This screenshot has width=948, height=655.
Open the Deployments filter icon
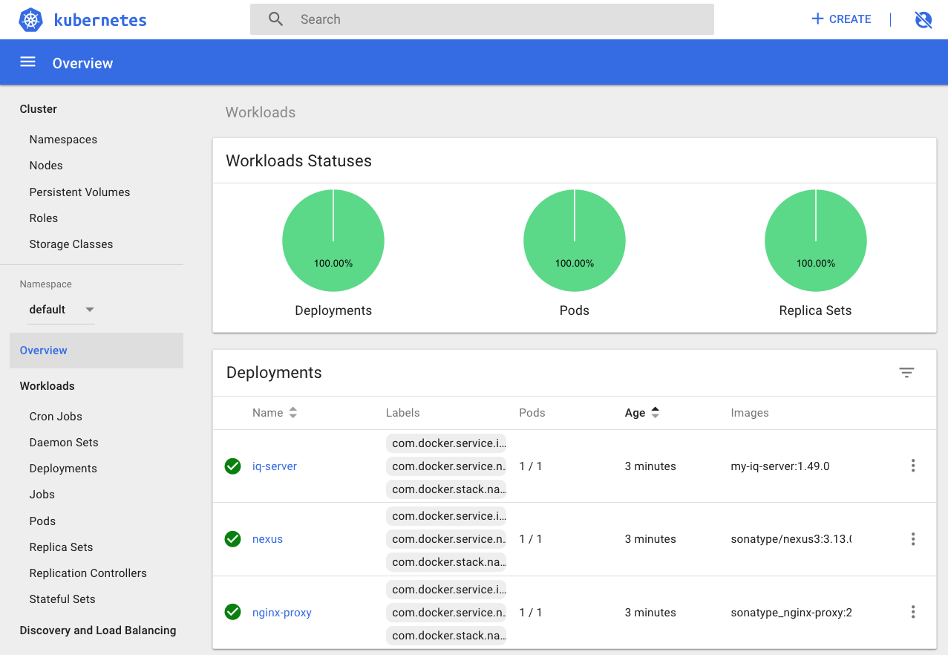tap(906, 373)
